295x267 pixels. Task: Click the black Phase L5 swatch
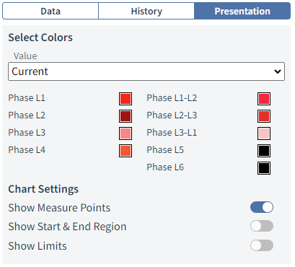[264, 151]
